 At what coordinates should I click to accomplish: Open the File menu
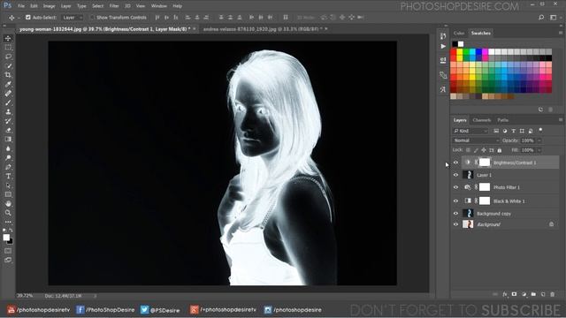[21, 6]
